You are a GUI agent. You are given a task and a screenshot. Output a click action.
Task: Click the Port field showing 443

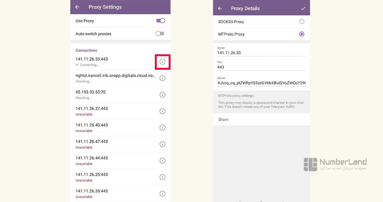261,66
